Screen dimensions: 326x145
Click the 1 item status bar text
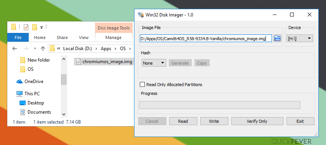tap(19, 122)
